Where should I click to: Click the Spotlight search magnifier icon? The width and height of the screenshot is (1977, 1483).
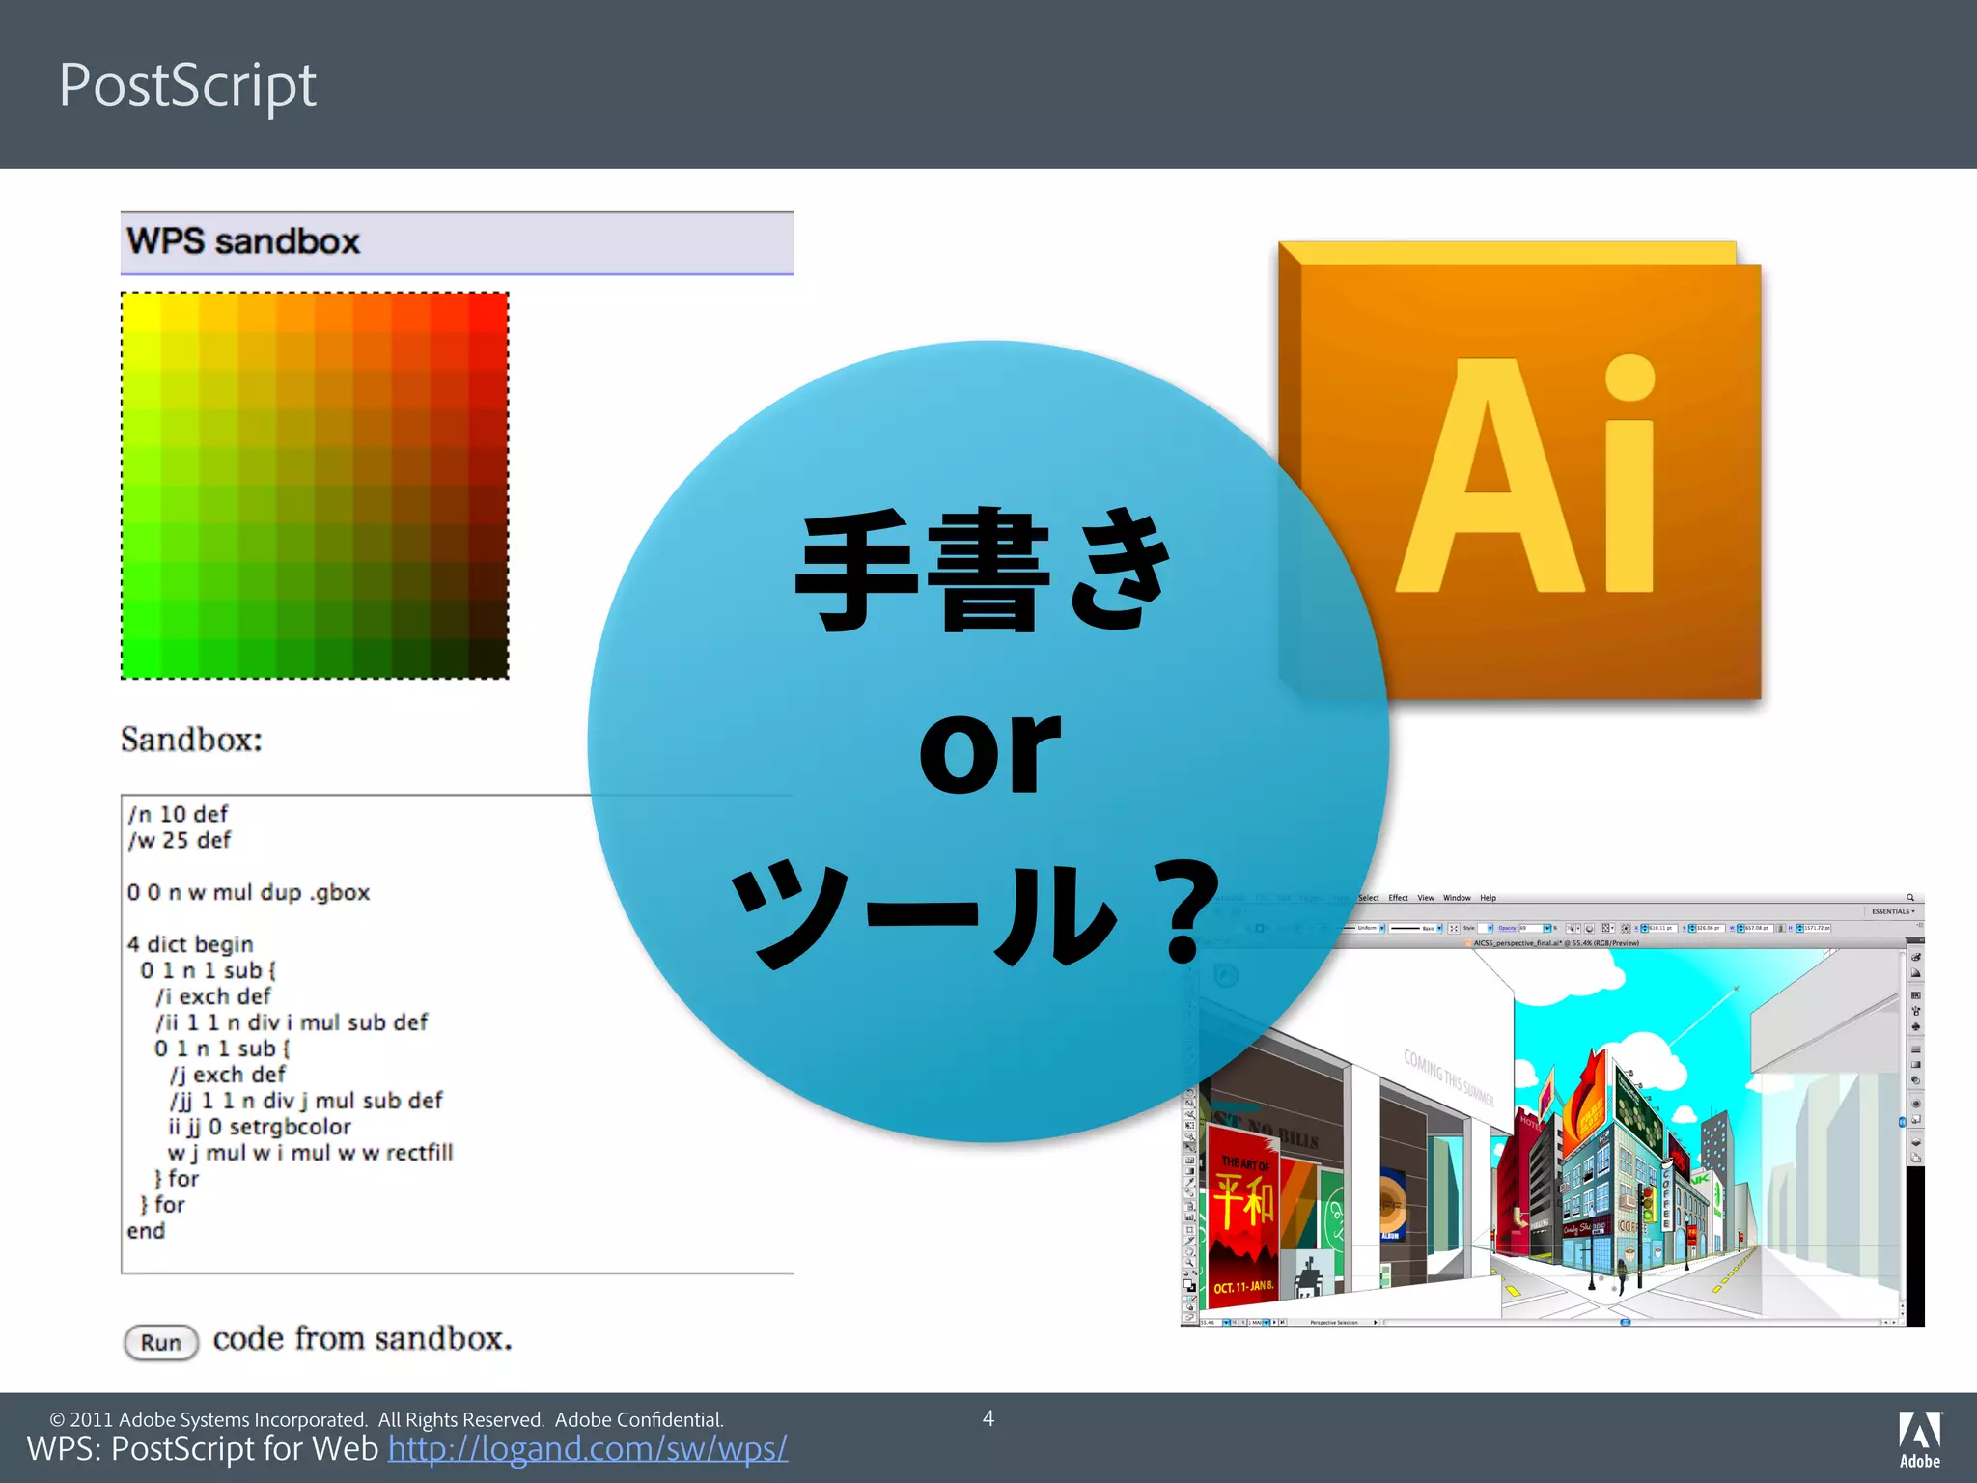tap(1909, 898)
